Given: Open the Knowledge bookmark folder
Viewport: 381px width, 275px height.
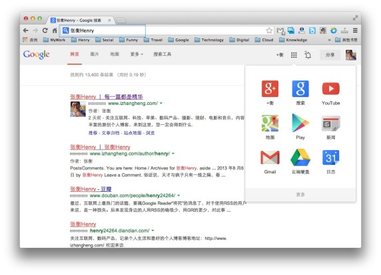Looking at the screenshot, I should point(293,40).
